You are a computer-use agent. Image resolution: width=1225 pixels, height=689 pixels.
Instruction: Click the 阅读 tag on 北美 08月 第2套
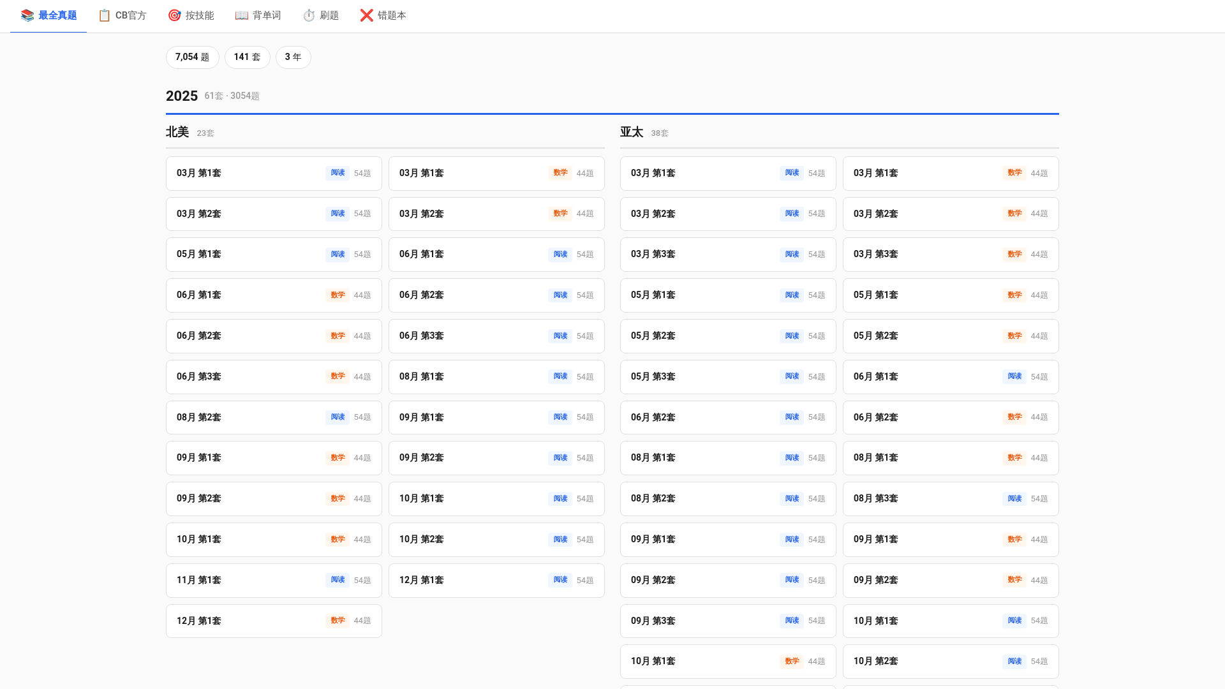pos(338,417)
